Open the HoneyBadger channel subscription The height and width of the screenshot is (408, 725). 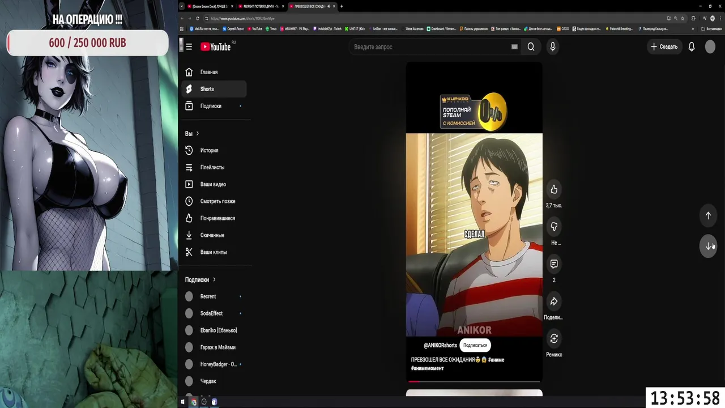coord(214,364)
